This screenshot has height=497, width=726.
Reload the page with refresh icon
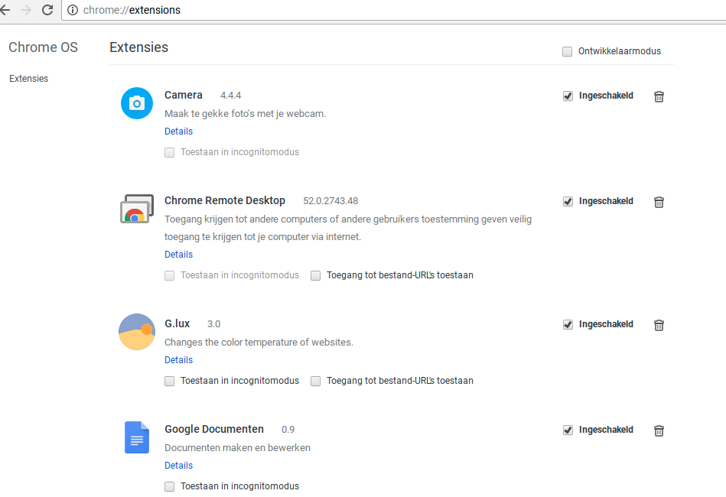coord(47,10)
